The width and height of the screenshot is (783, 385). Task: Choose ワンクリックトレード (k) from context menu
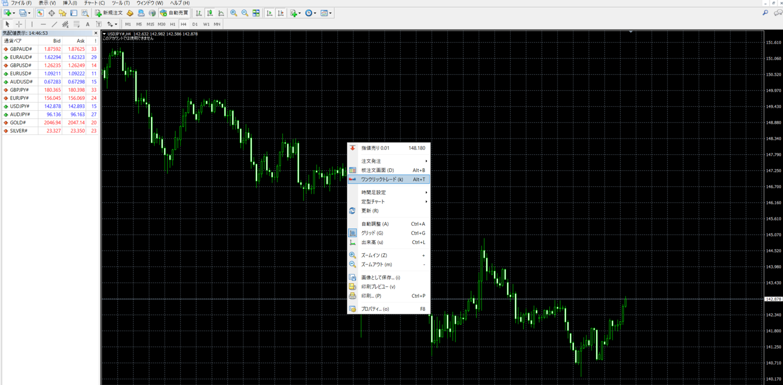click(382, 179)
